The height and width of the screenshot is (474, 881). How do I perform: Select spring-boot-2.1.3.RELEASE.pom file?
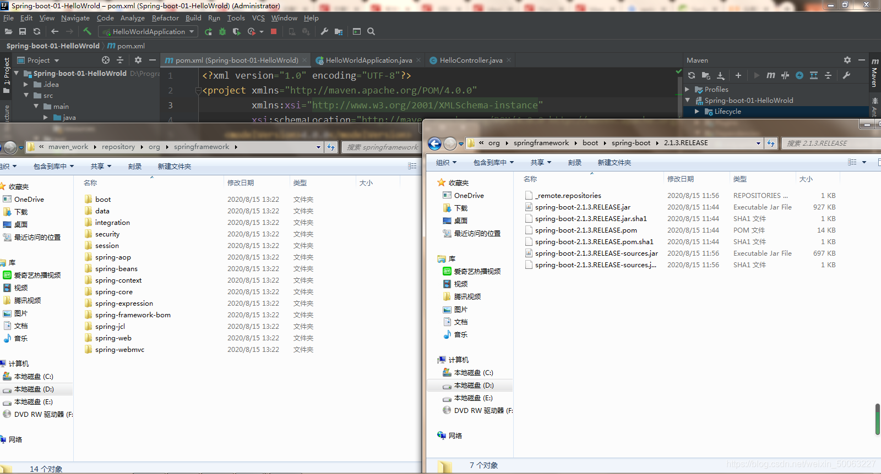pyautogui.click(x=586, y=230)
